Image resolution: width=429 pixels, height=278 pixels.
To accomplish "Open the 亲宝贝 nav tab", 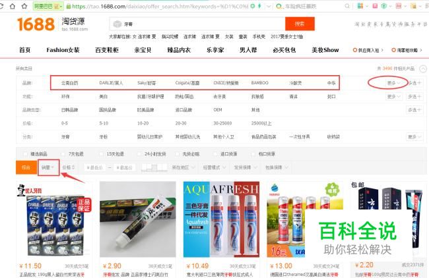I will [x=143, y=50].
